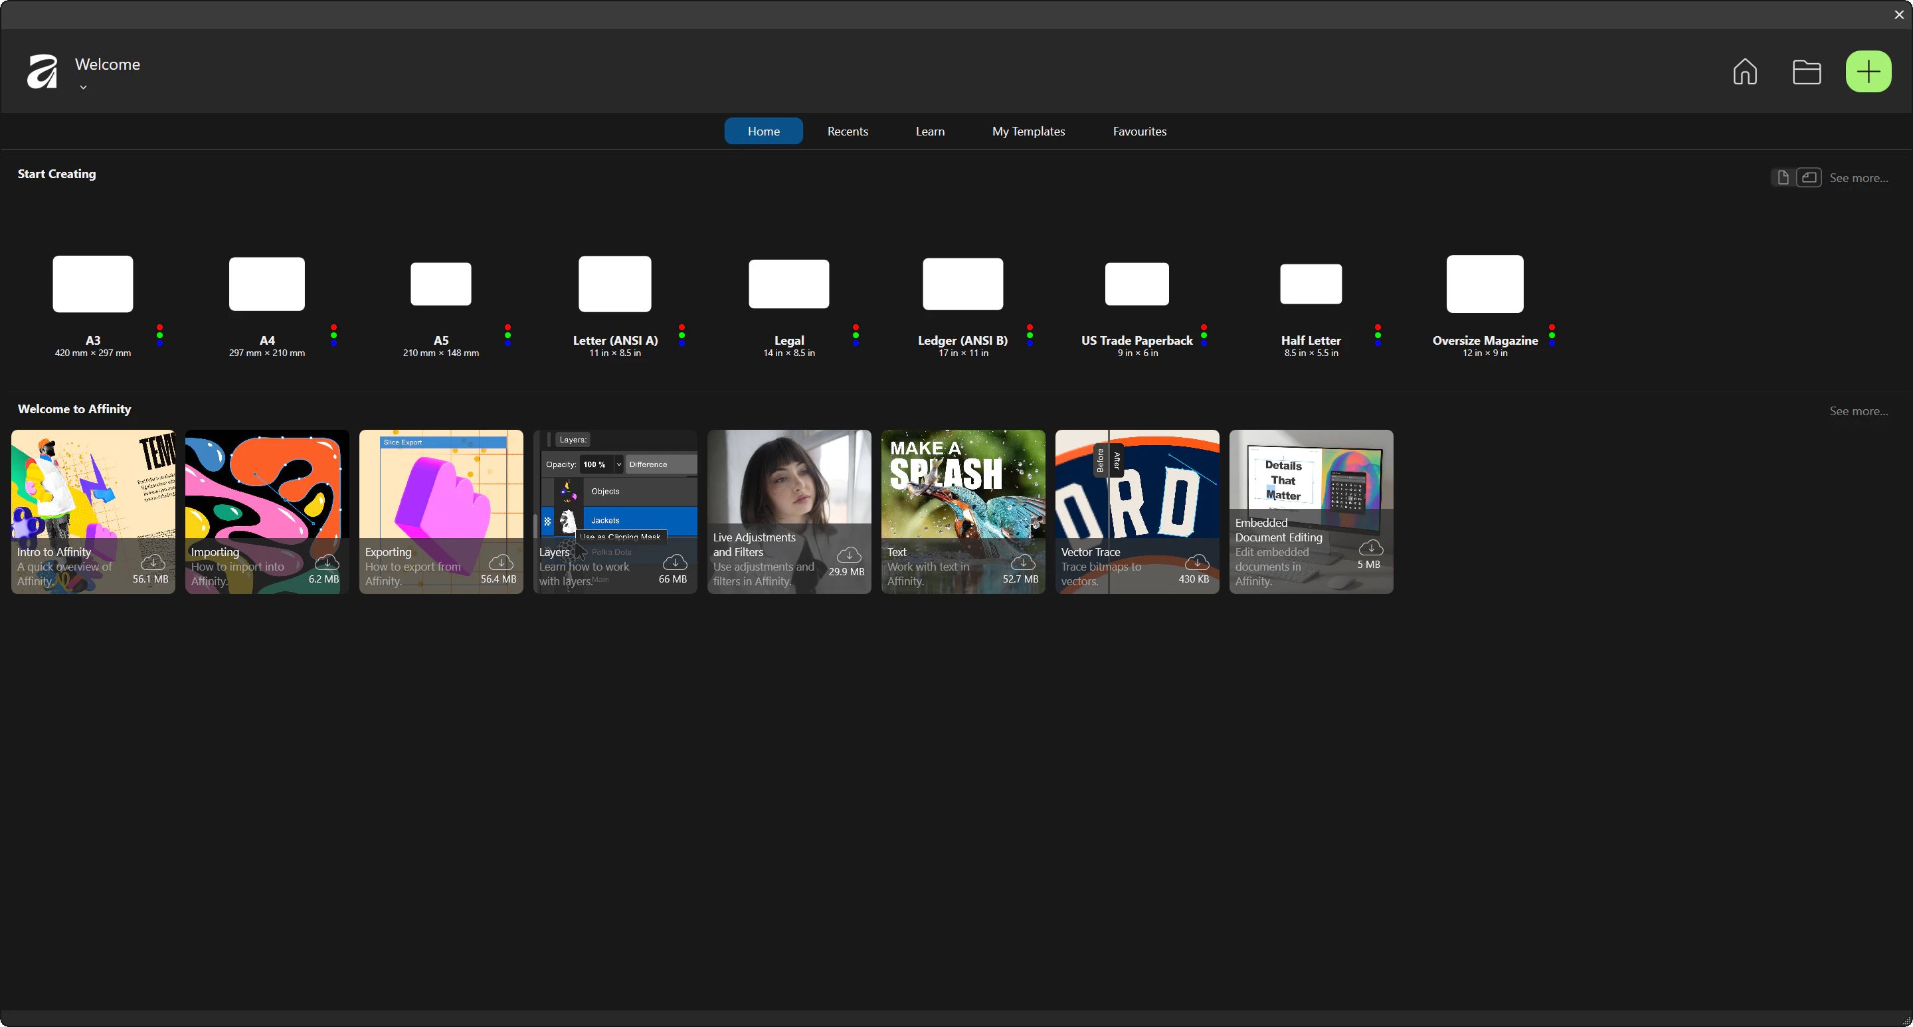Screen dimensions: 1913x1027
Task: Switch to the Learn tab
Action: [x=930, y=131]
